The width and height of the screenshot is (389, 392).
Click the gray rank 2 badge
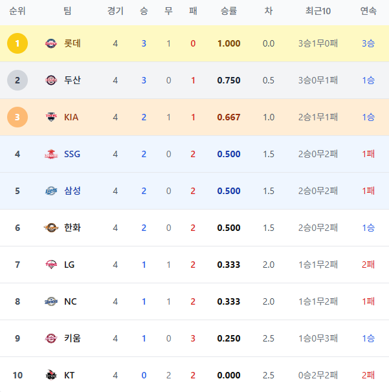17,80
